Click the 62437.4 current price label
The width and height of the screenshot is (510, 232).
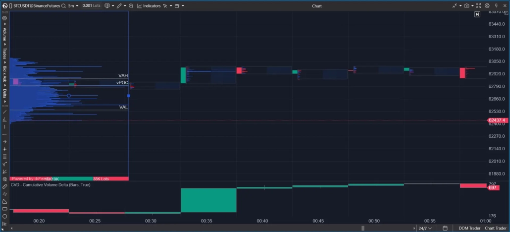tap(497, 120)
